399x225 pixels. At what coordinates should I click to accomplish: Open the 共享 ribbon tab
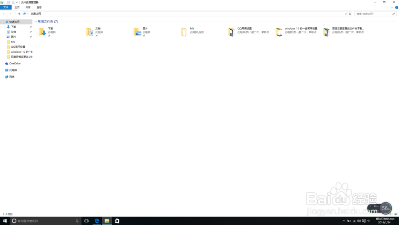(28, 7)
